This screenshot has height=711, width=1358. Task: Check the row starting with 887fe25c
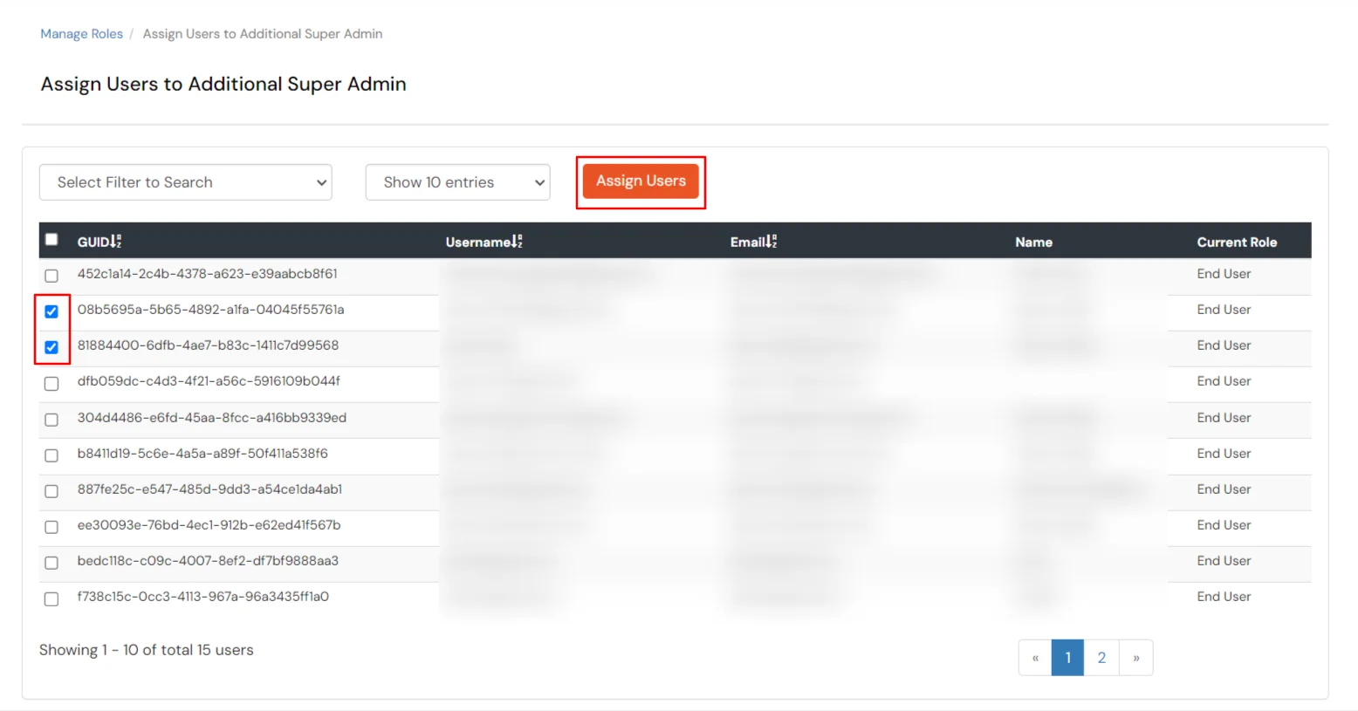coord(51,491)
